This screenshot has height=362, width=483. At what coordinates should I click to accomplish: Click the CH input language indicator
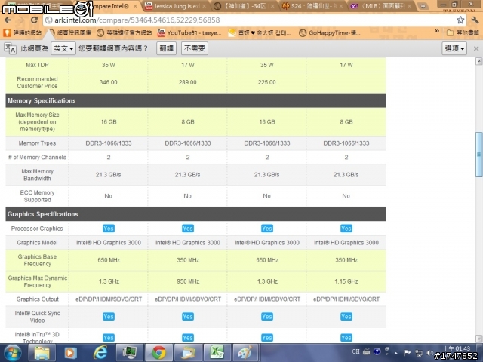pyautogui.click(x=355, y=351)
